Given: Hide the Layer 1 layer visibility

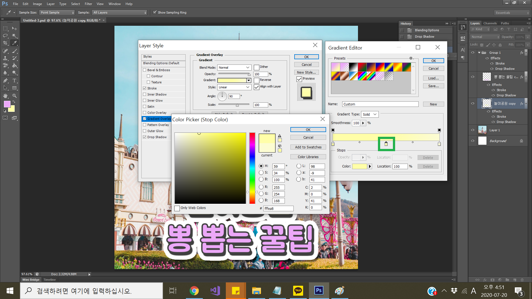Looking at the screenshot, I should coord(473,130).
